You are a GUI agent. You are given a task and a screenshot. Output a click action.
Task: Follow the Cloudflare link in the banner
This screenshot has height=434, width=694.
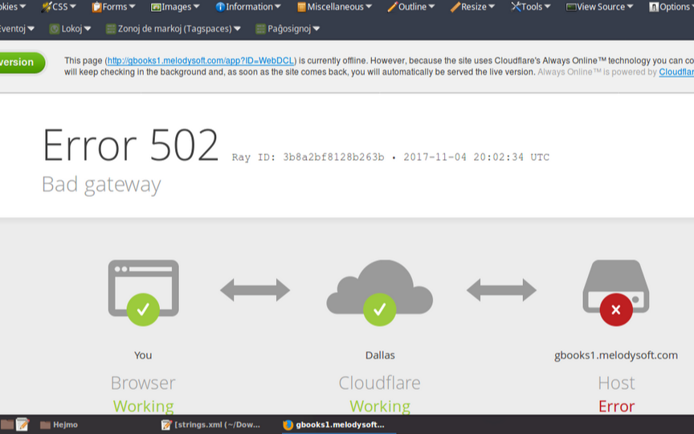tap(676, 72)
